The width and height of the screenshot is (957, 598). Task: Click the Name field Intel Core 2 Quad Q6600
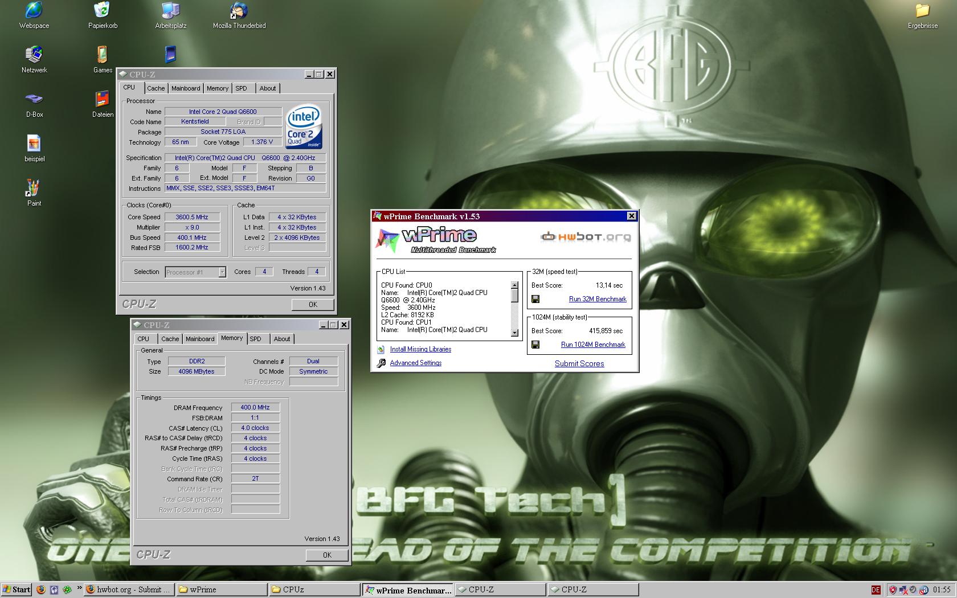pyautogui.click(x=223, y=112)
